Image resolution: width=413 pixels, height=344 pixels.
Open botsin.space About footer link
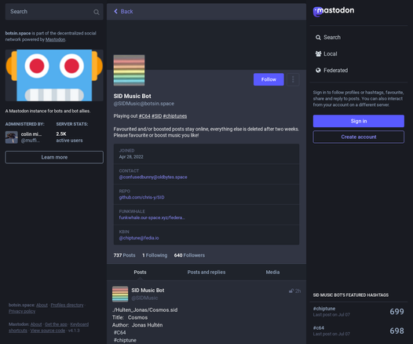point(42,305)
